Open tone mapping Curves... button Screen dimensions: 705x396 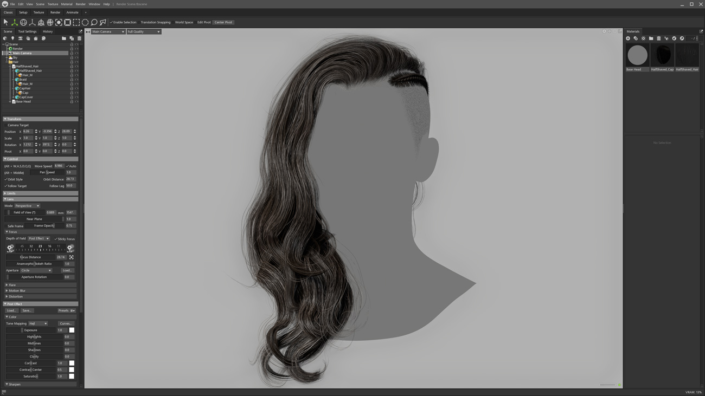pyautogui.click(x=66, y=323)
